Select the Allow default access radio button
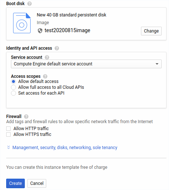This screenshot has width=169, height=190. (13, 81)
